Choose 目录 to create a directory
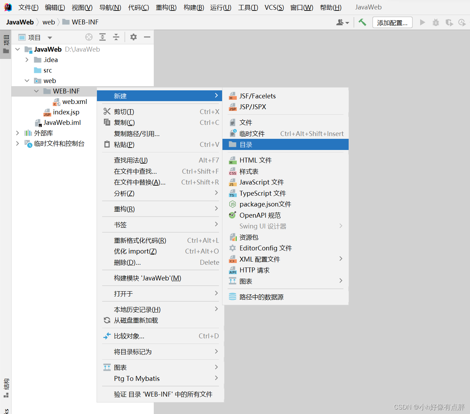 pyautogui.click(x=286, y=144)
